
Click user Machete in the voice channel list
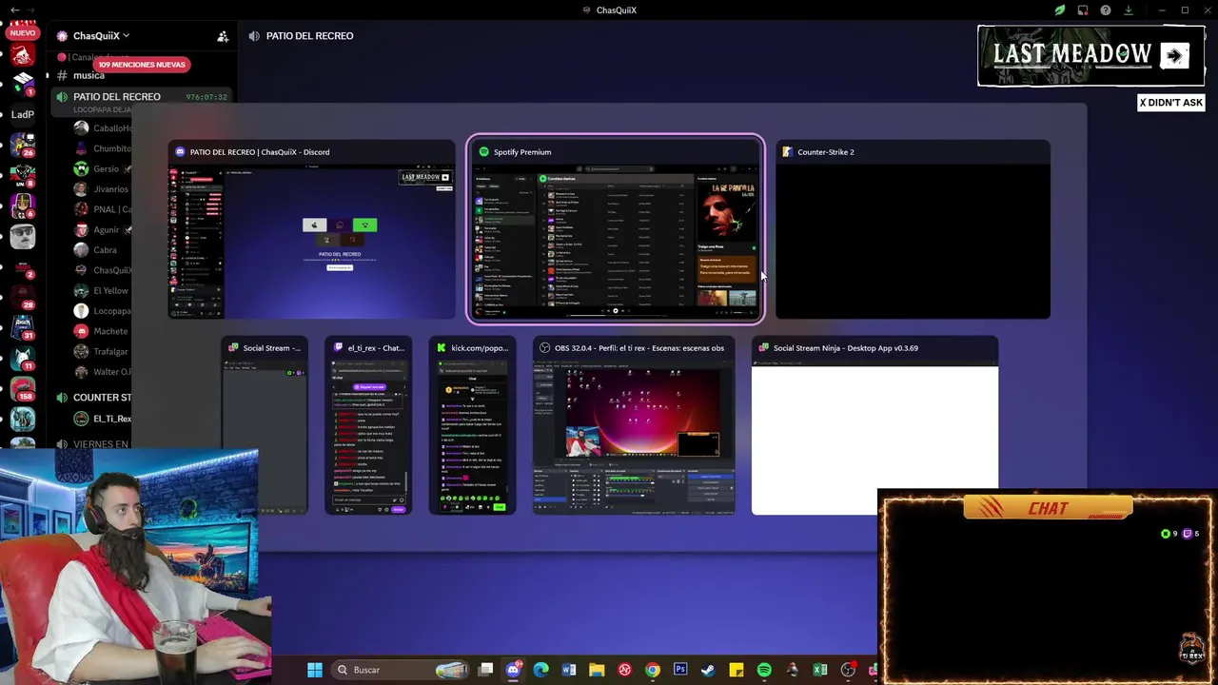[x=103, y=331]
